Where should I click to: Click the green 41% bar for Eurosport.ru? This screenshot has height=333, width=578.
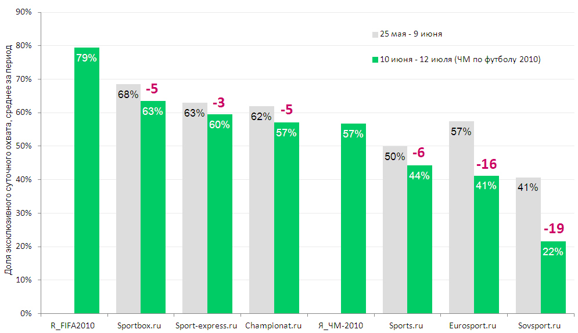pos(486,244)
